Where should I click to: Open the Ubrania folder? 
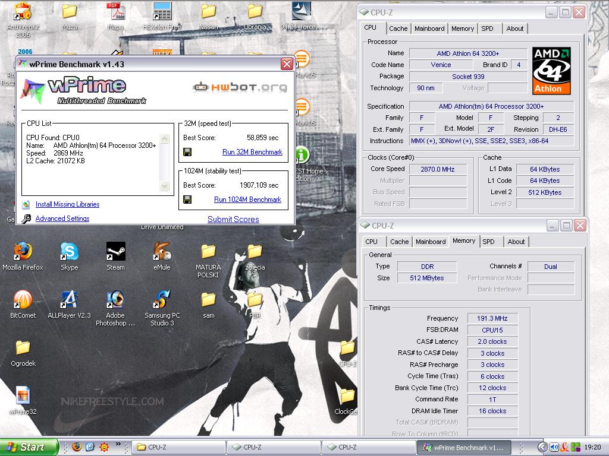coord(255,11)
